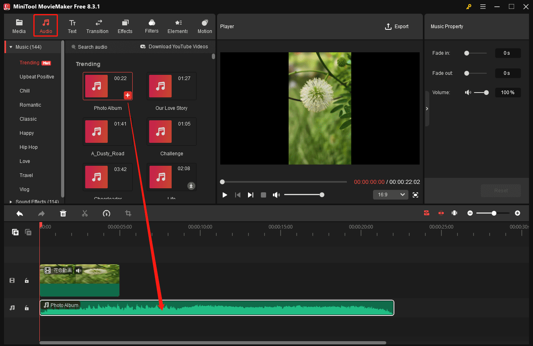Expand the Sound Effects category
This screenshot has height=346, width=533.
pos(11,202)
